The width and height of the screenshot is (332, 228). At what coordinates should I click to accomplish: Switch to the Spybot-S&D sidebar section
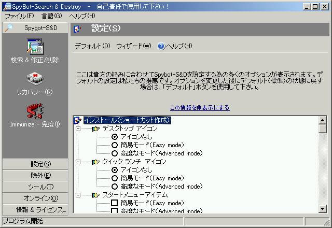coord(35,28)
